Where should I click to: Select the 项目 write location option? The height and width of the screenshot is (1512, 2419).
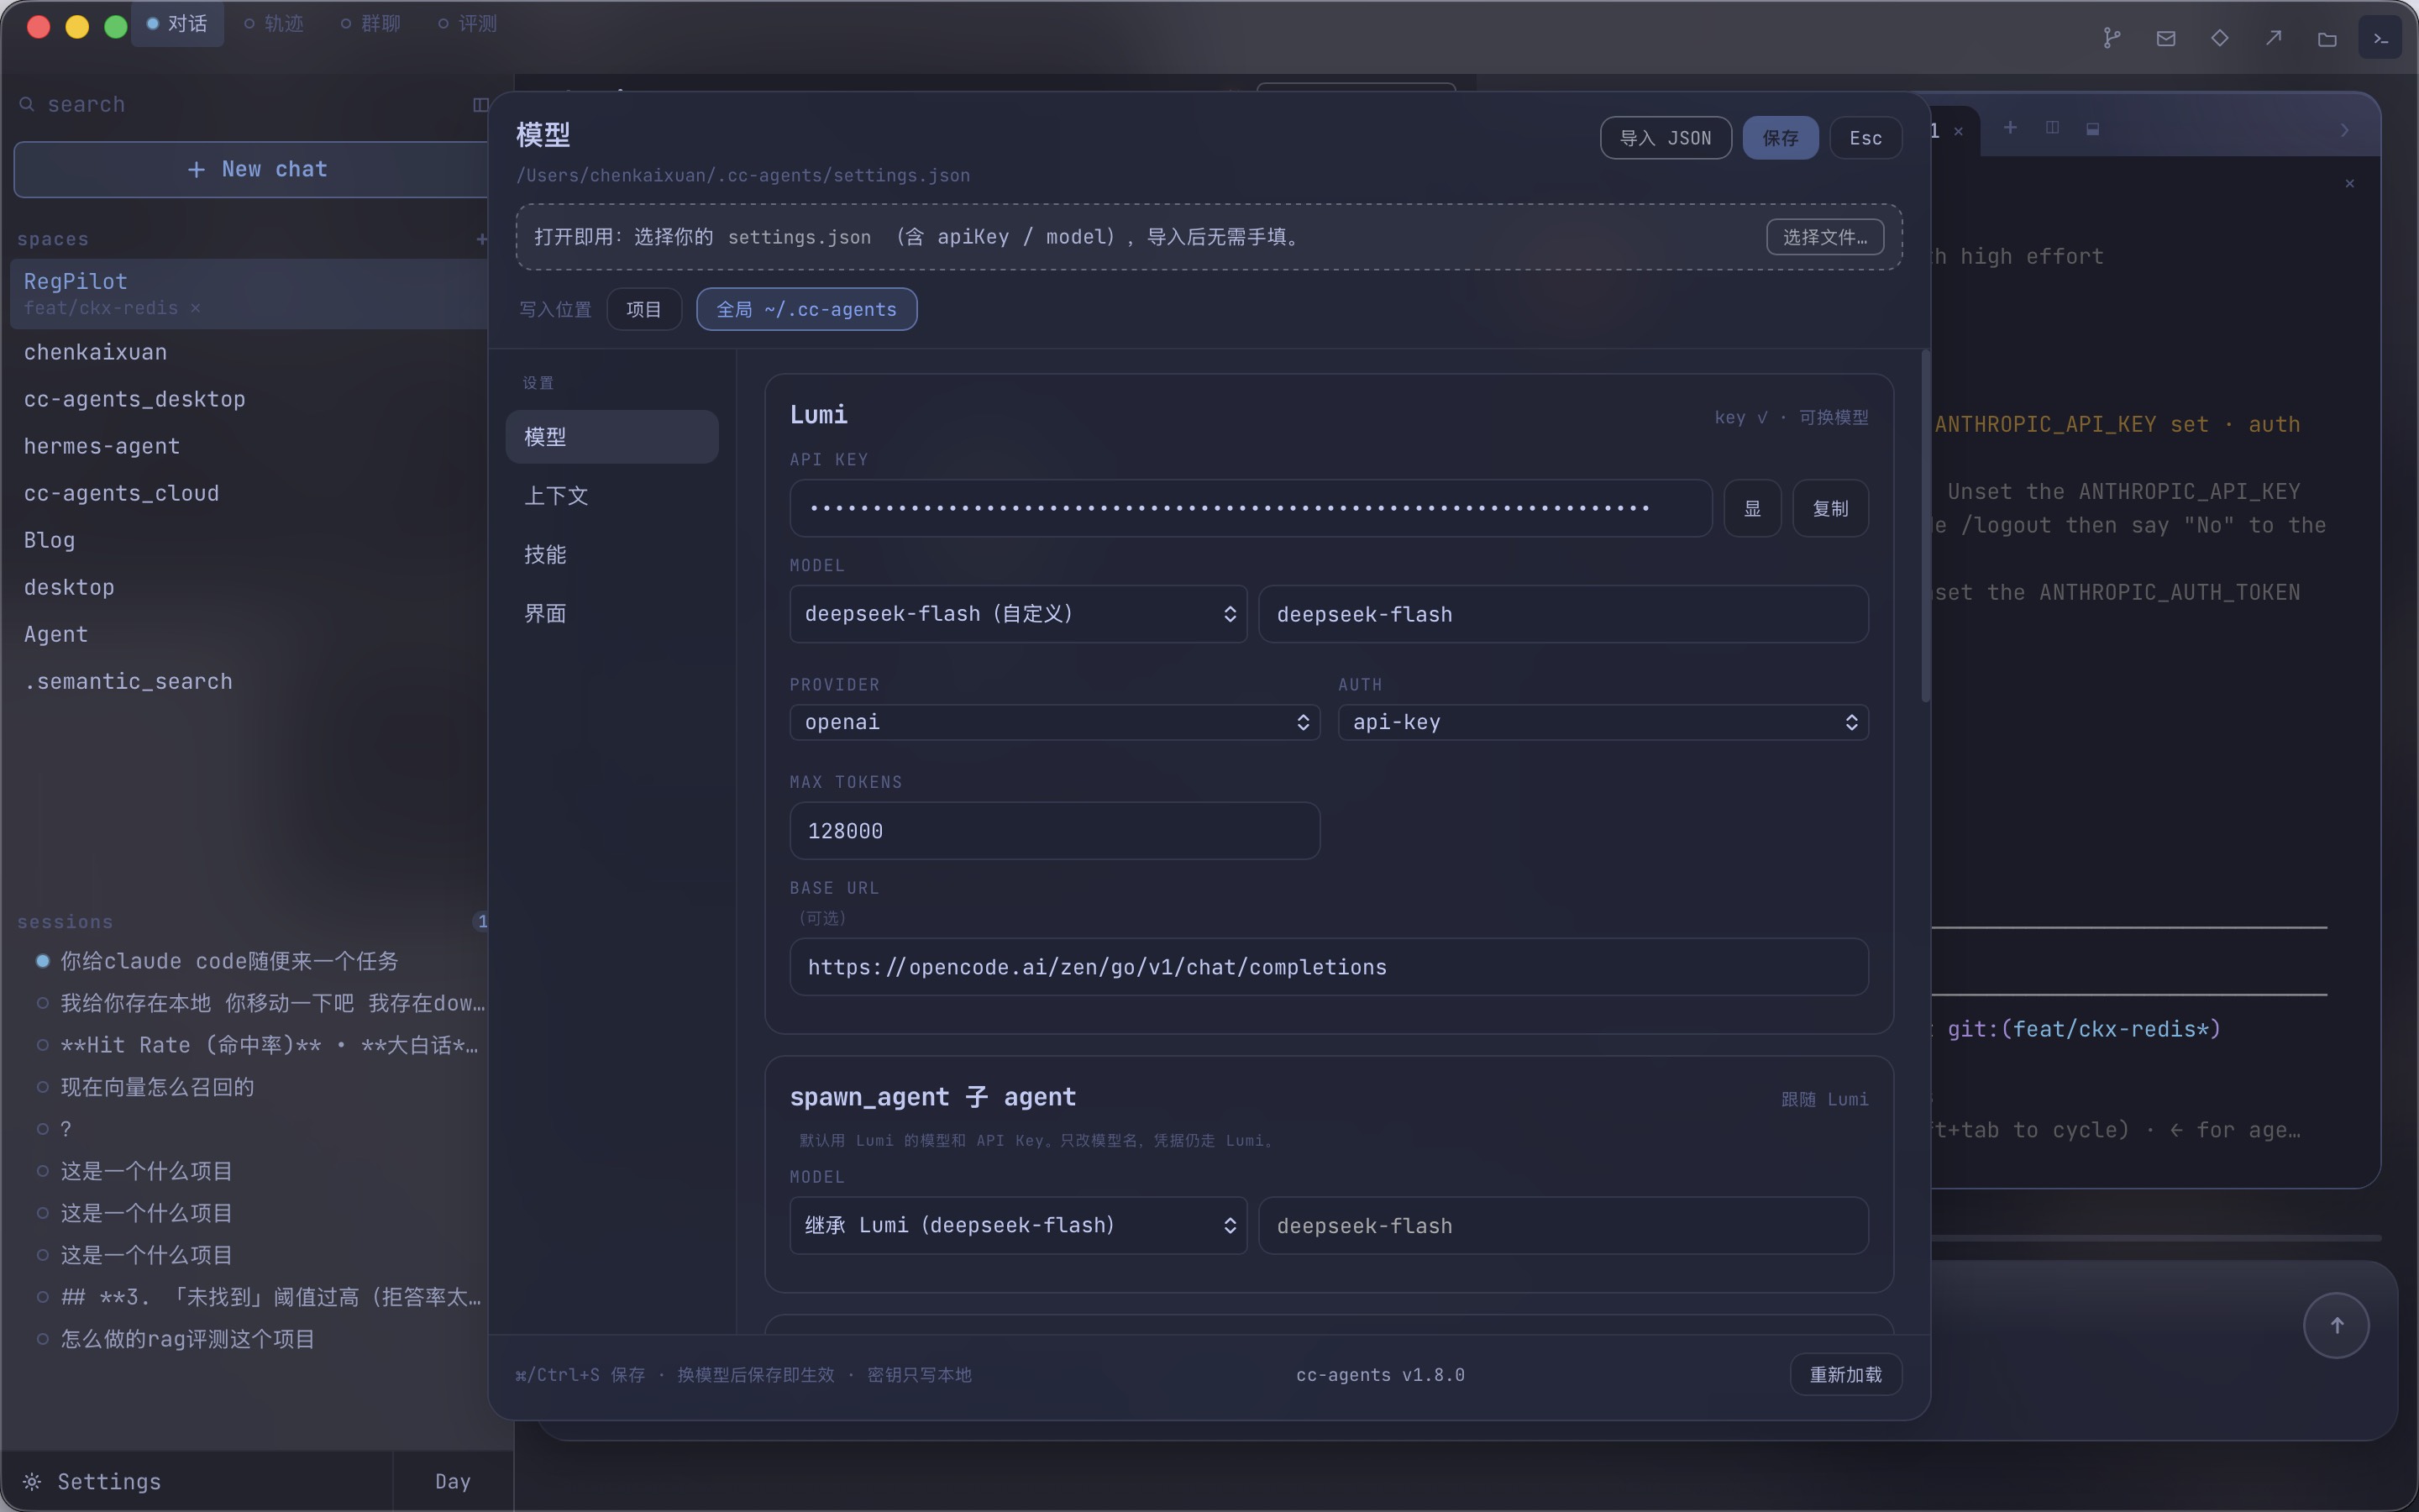(643, 309)
